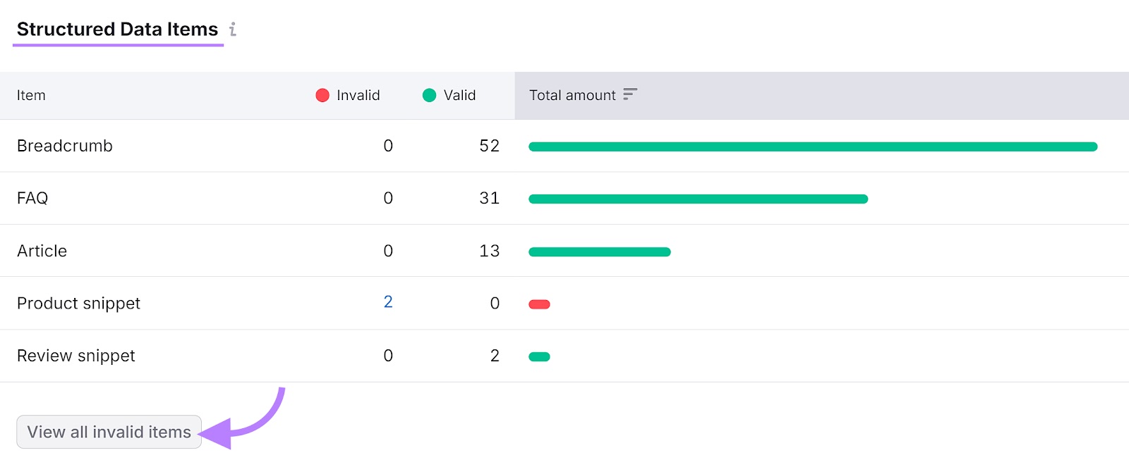Open the View all invalid items button
Image resolution: width=1129 pixels, height=467 pixels.
[x=109, y=432]
